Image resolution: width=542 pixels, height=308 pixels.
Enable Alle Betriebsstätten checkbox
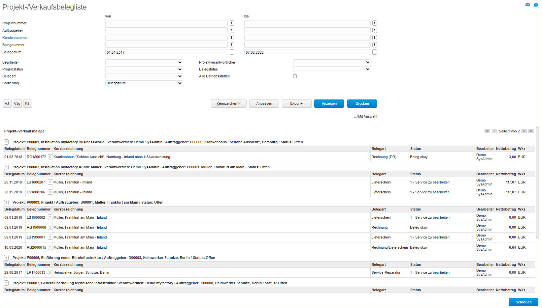click(295, 76)
